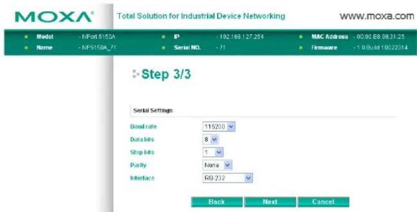
Task: Click the Baud rate label
Action: 143,127
